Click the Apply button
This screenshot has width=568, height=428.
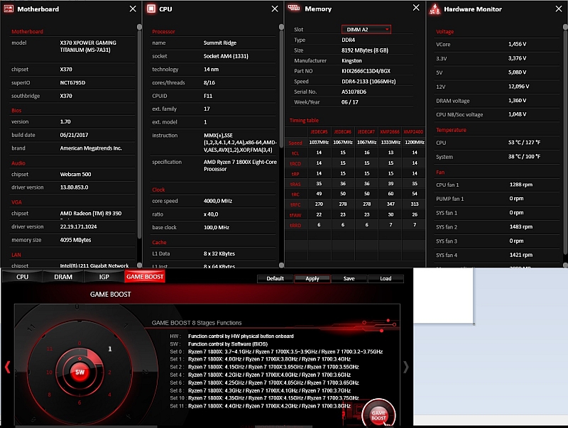coord(312,278)
